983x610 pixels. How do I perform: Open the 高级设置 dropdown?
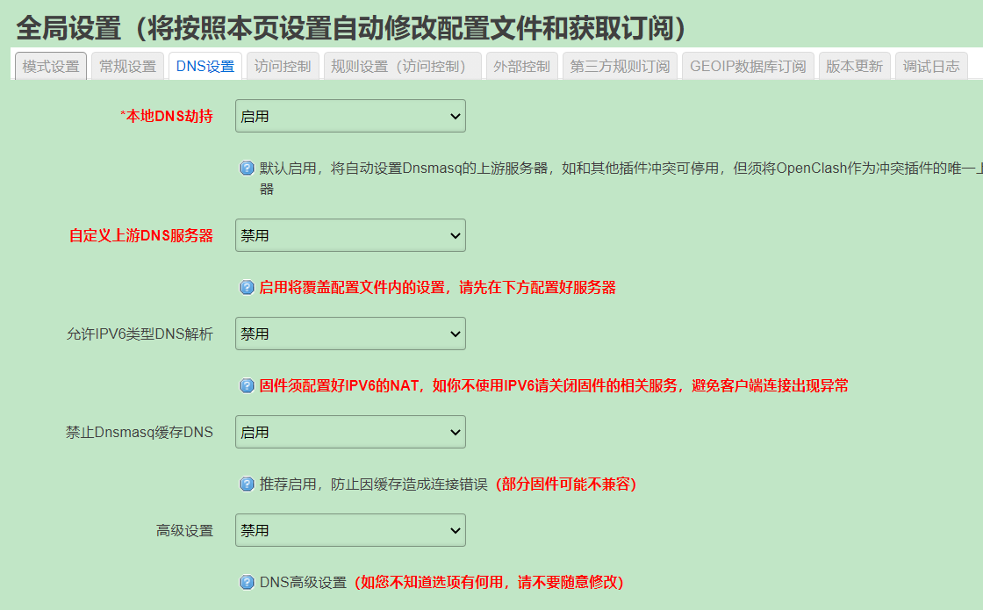tap(350, 530)
